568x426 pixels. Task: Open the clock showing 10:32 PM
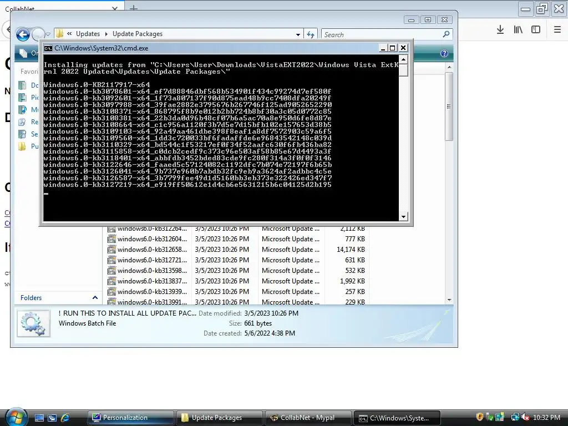[546, 418]
